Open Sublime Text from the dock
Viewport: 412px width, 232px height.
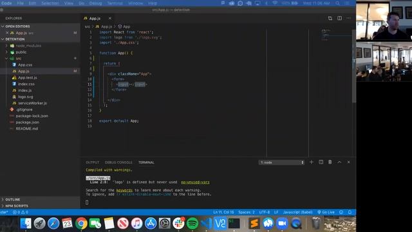point(254,224)
